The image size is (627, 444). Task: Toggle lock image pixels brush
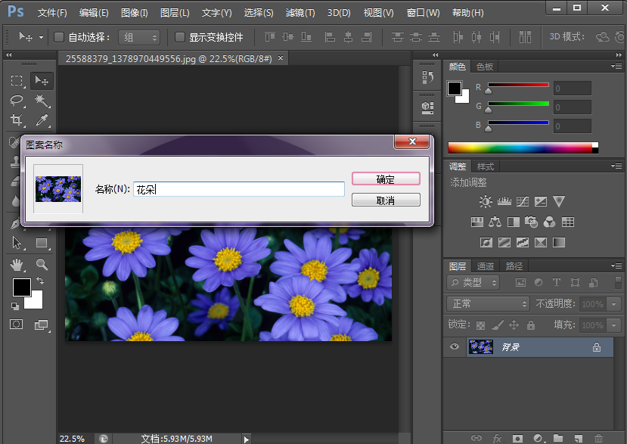click(x=498, y=325)
